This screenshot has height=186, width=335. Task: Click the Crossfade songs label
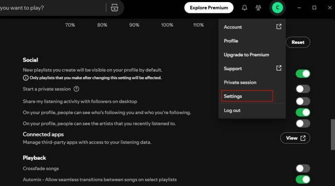coord(41,168)
